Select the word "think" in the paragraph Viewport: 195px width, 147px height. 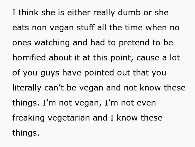(28, 13)
